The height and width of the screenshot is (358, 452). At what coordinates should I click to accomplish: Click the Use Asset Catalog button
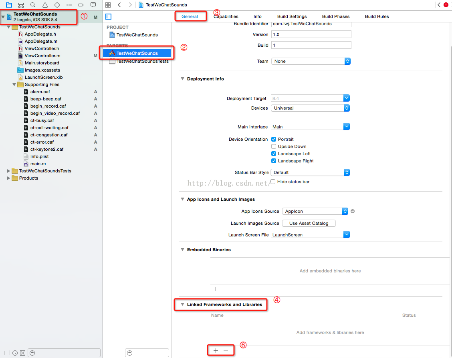pyautogui.click(x=309, y=223)
